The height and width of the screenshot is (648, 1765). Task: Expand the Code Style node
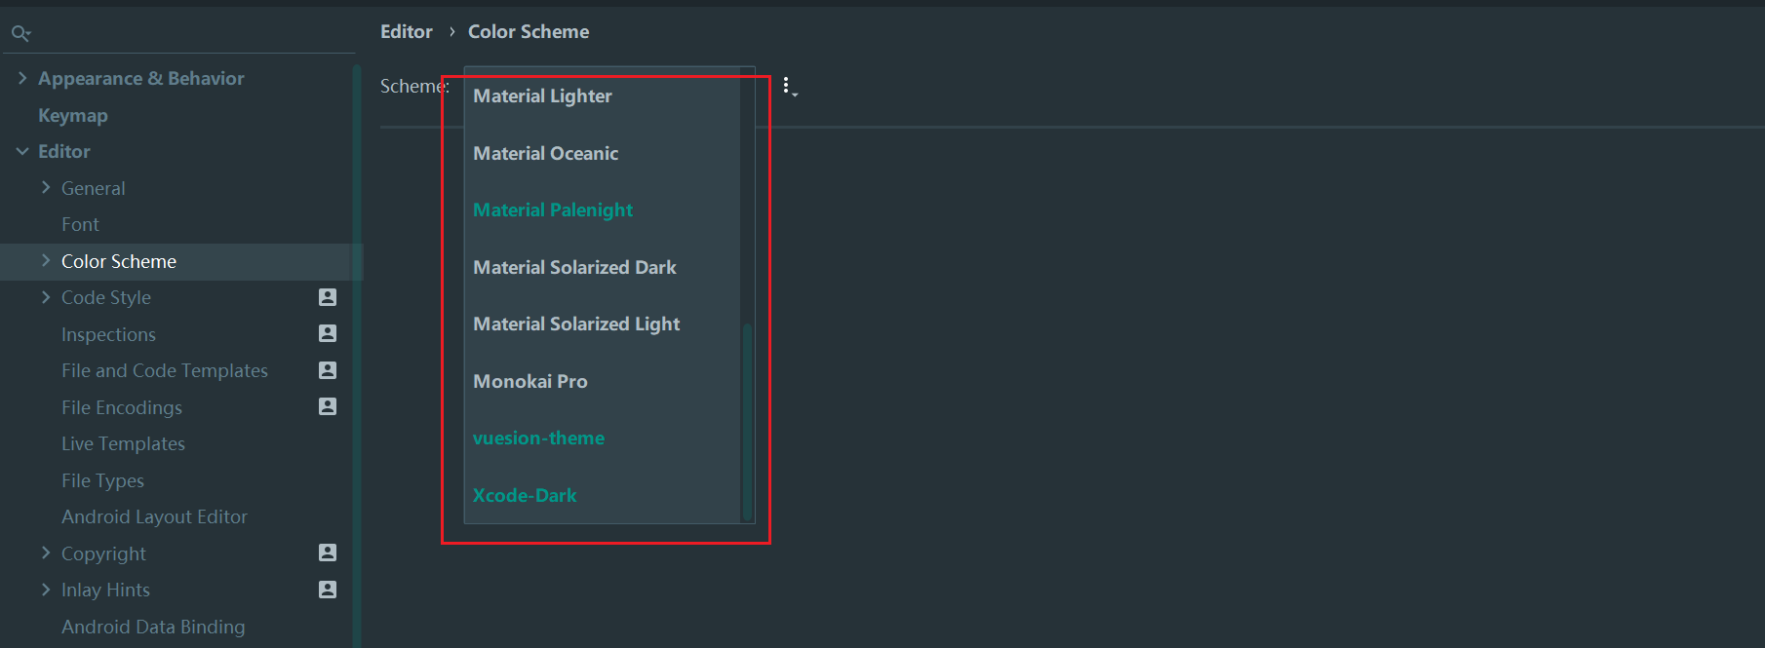[x=46, y=297]
